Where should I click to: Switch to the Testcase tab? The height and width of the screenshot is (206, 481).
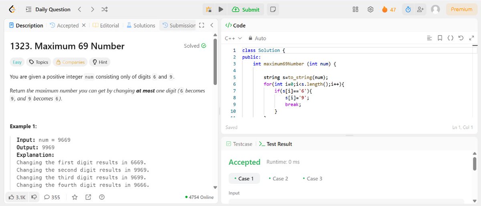(239, 144)
